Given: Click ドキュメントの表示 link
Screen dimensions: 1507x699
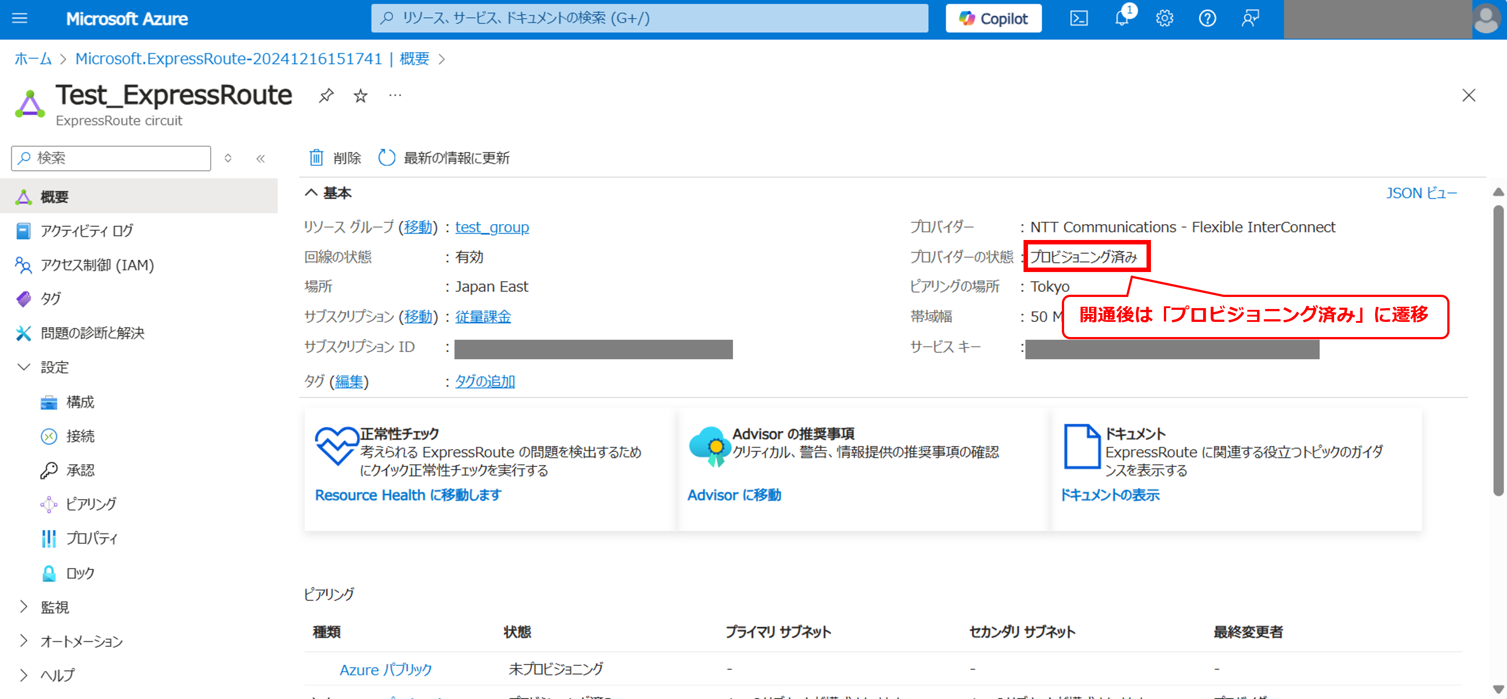Looking at the screenshot, I should click(1110, 495).
